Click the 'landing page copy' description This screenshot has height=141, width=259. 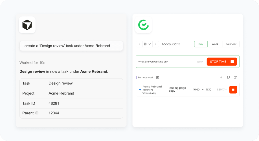pos(177,89)
